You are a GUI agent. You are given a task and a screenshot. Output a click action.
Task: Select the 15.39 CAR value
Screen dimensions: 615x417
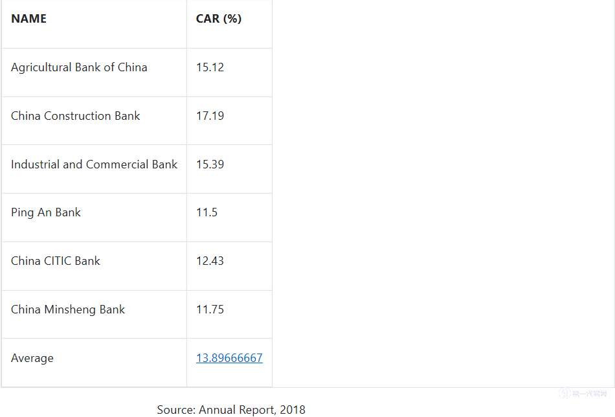(x=210, y=164)
